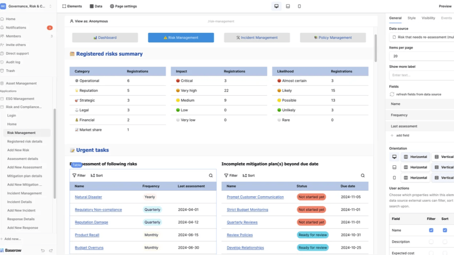Select Vertical orientation for tablet
The height and width of the screenshot is (255, 454).
(444, 167)
